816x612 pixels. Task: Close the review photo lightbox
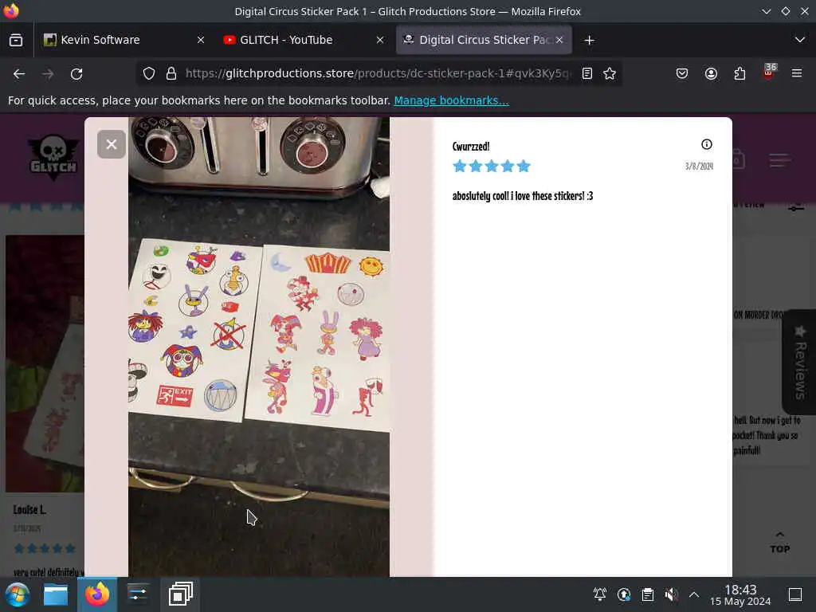pos(112,144)
